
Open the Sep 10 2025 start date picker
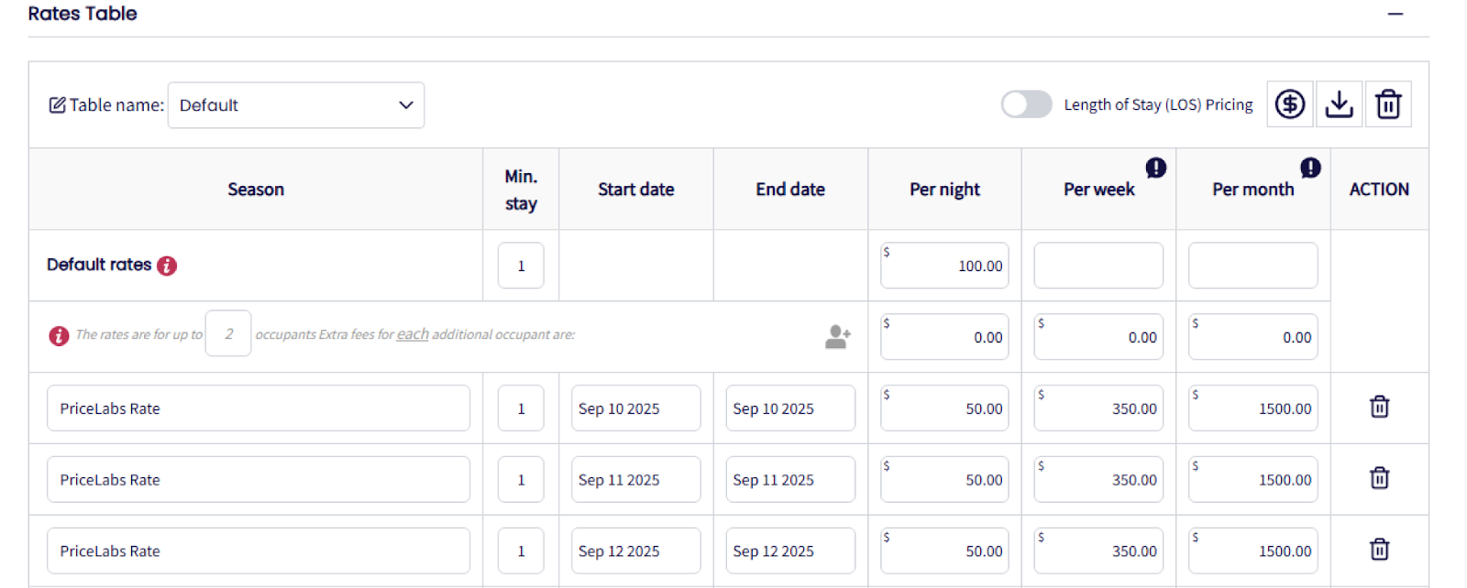pyautogui.click(x=635, y=408)
